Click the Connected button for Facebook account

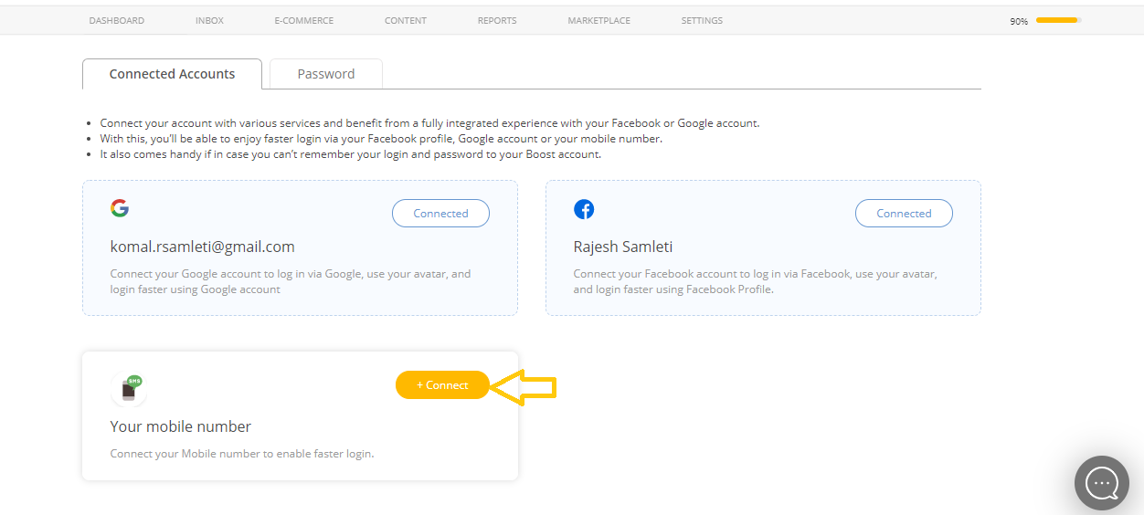pyautogui.click(x=904, y=214)
